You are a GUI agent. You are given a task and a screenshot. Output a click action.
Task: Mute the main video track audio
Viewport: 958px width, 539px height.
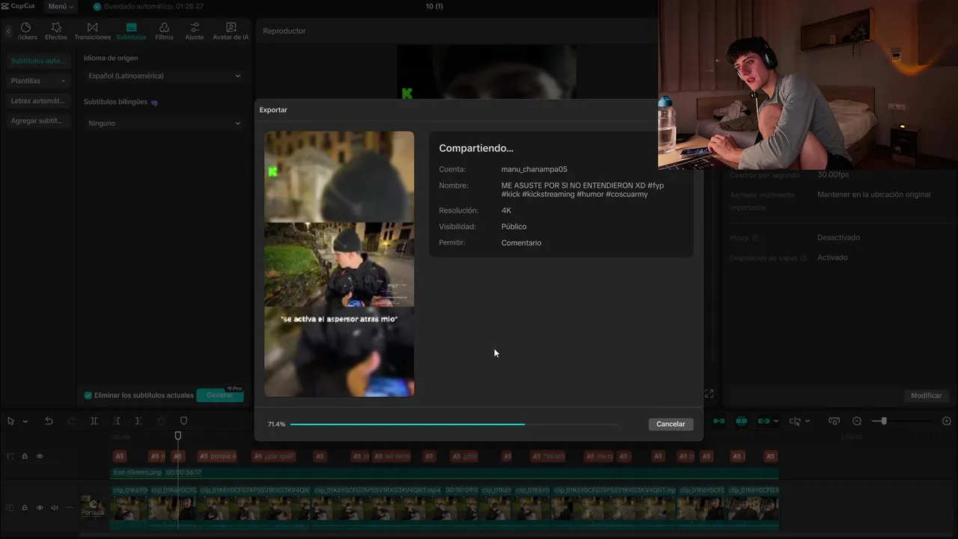(54, 508)
